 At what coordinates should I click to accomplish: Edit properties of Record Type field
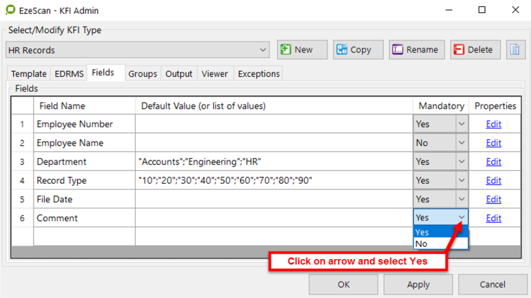pos(493,181)
